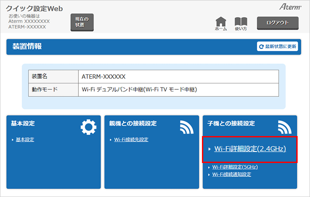Click the ATERM-XXXXXX device name value
Image resolution: width=310 pixels, height=197 pixels.
(104, 76)
